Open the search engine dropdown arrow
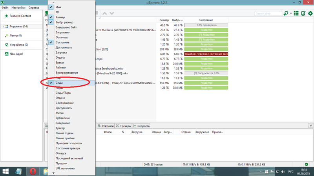Viewport: 314px width, 176px height. pyautogui.click(x=291, y=13)
